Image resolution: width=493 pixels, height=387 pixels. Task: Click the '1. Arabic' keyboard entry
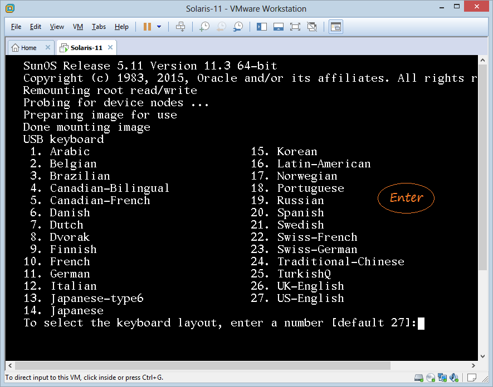[60, 151]
